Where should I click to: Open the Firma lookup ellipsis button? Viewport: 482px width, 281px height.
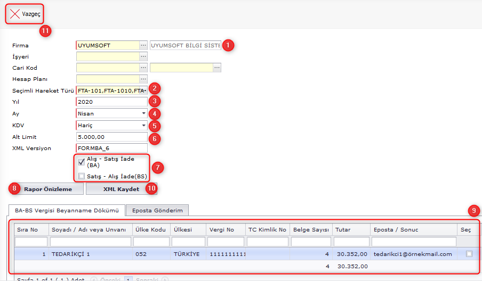143,45
